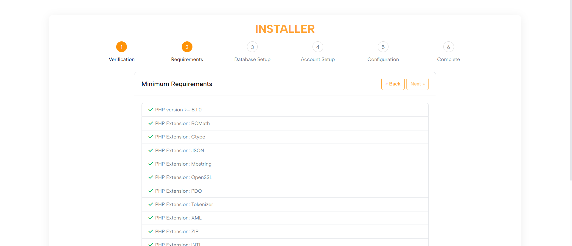Select the text 'PHP Extension: Mbstring'
The width and height of the screenshot is (572, 246).
point(183,164)
